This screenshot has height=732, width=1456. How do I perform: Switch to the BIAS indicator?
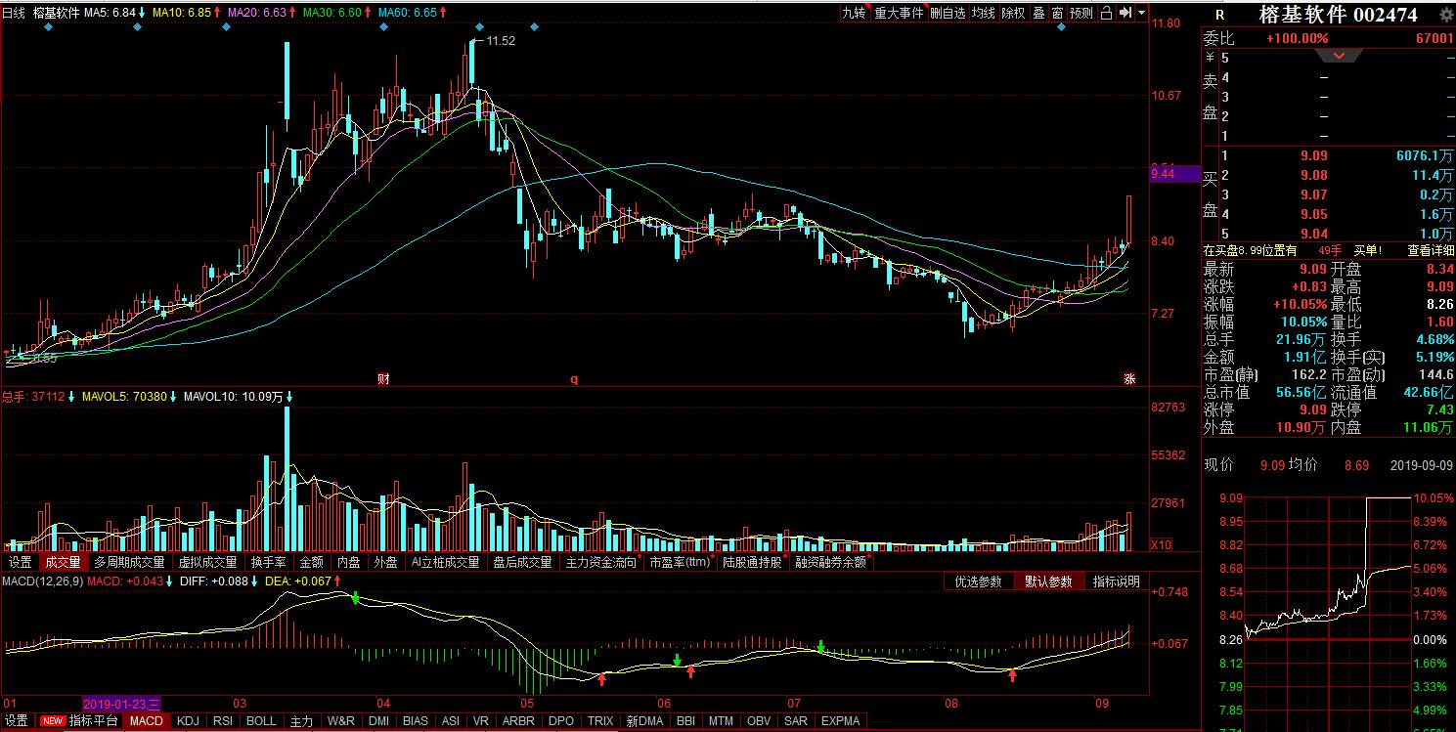pyautogui.click(x=416, y=721)
